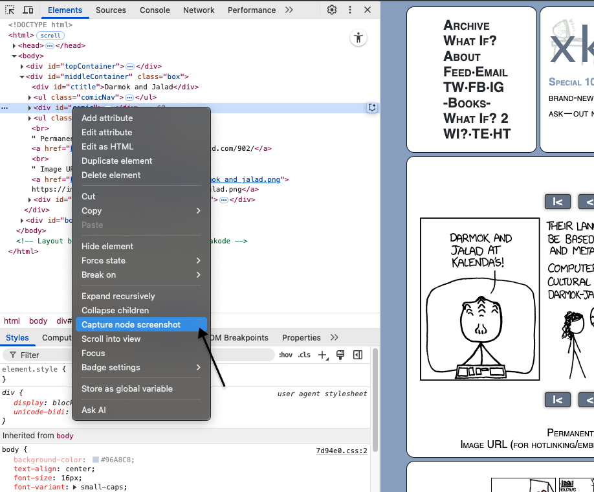Image resolution: width=594 pixels, height=492 pixels.
Task: Click the #96A8C8 background color swatch
Action: (x=96, y=460)
